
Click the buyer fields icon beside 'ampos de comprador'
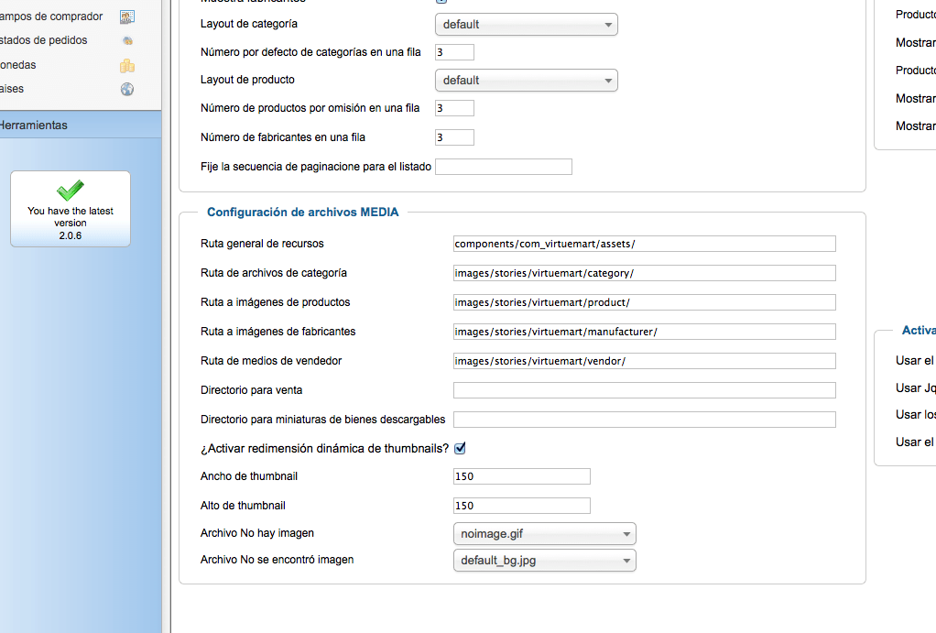(x=127, y=16)
